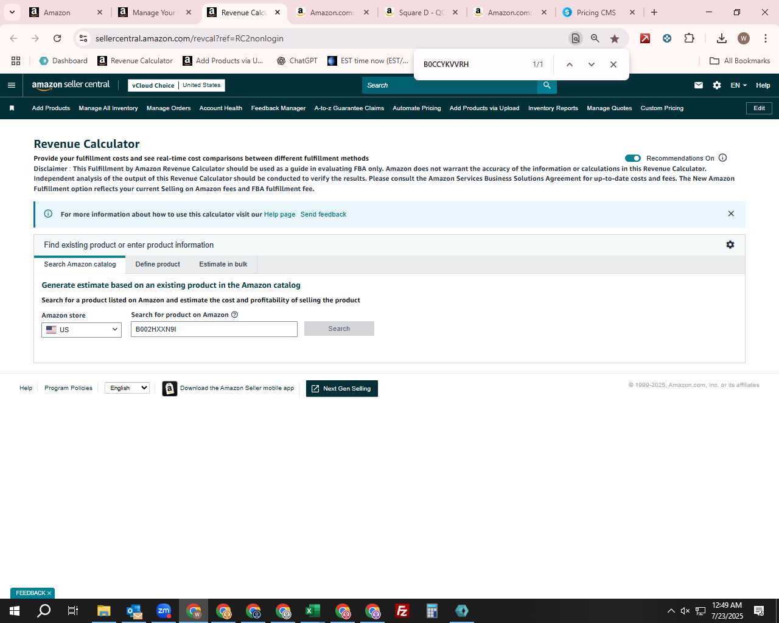
Task: Open the EN language dropdown
Action: click(738, 85)
